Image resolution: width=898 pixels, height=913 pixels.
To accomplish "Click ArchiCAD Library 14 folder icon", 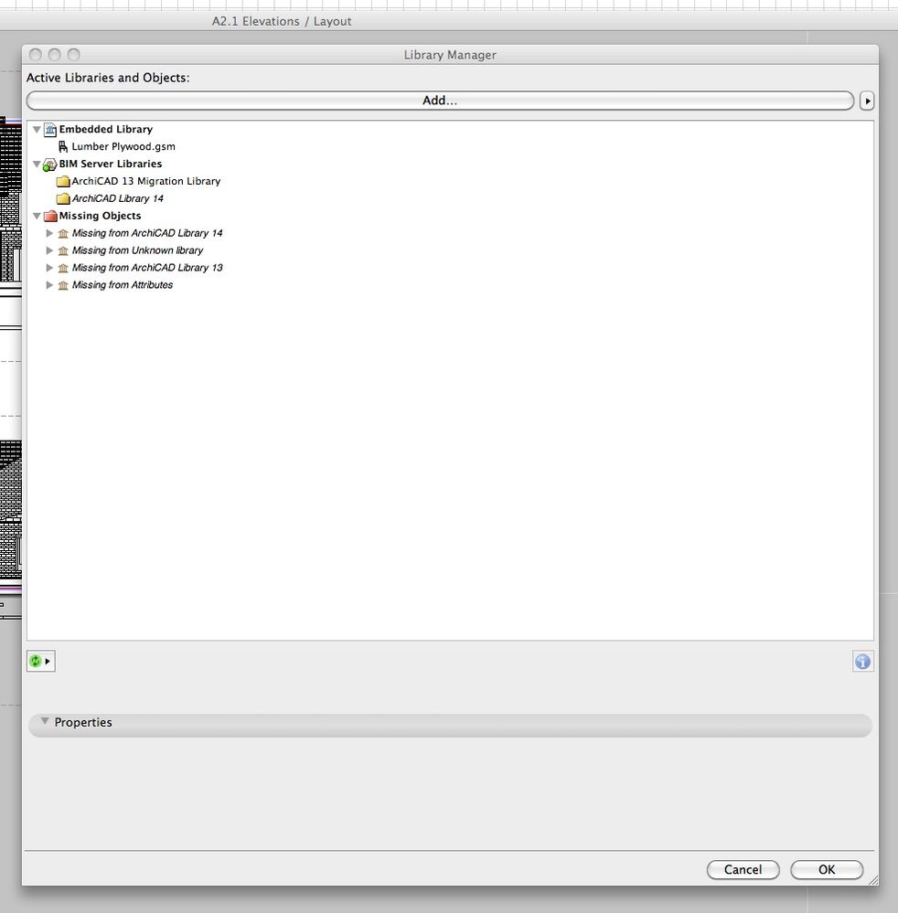I will click(63, 199).
